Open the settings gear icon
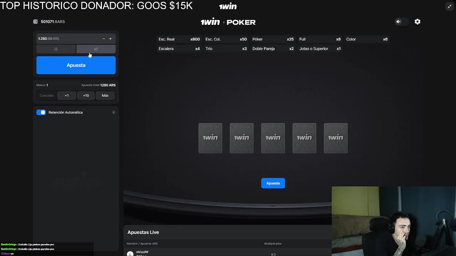 point(418,22)
